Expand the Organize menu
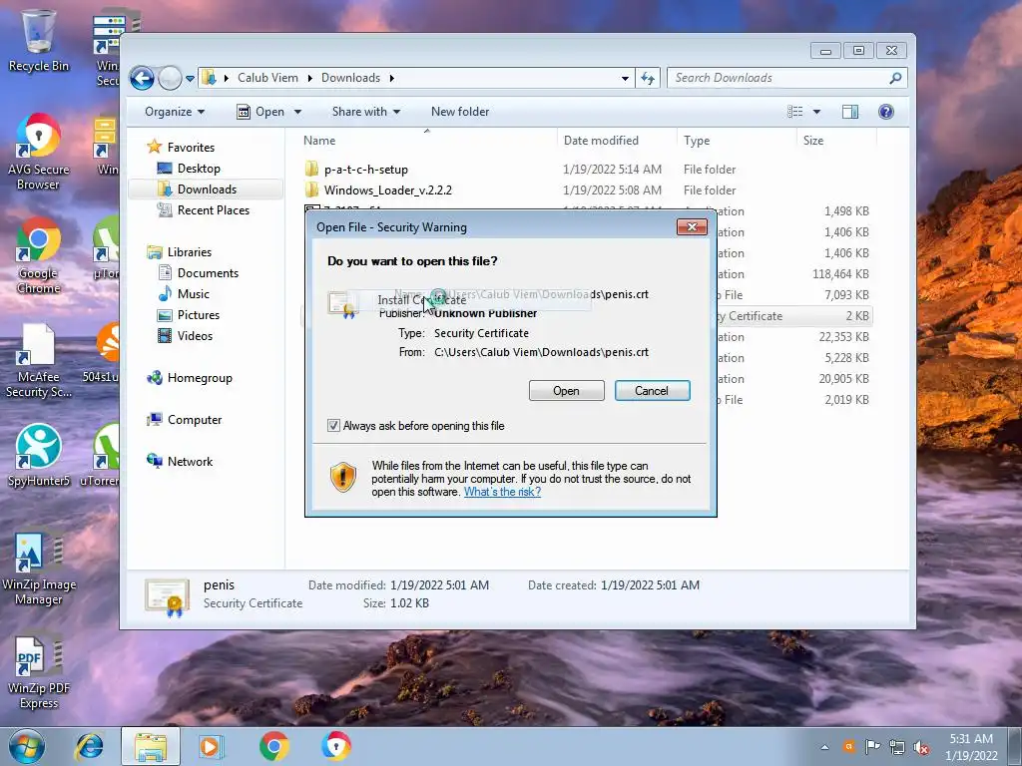 coord(174,112)
